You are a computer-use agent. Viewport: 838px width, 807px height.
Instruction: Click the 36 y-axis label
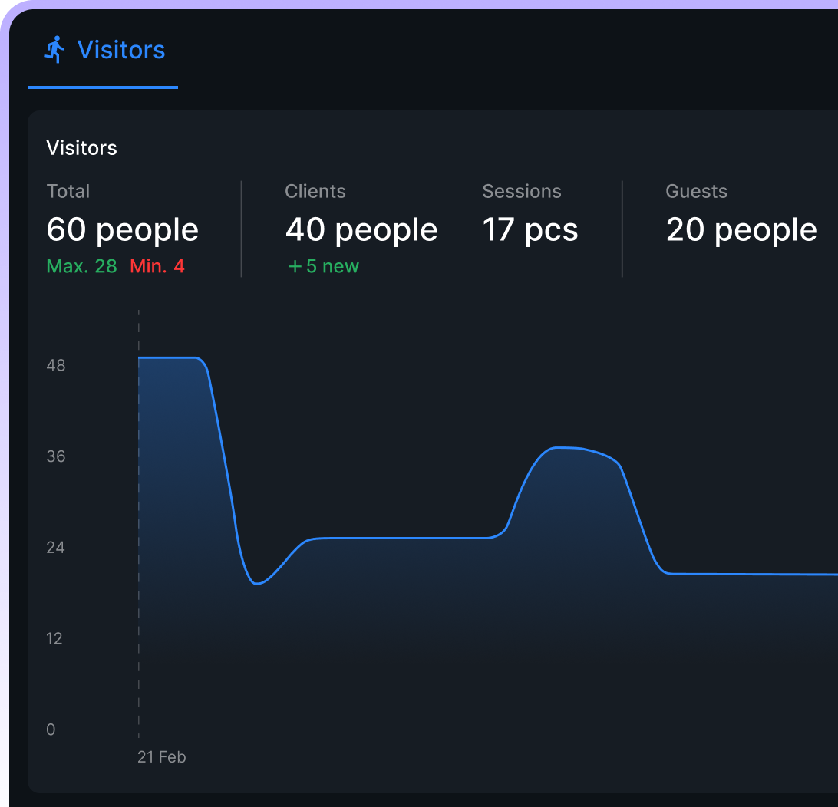click(56, 457)
